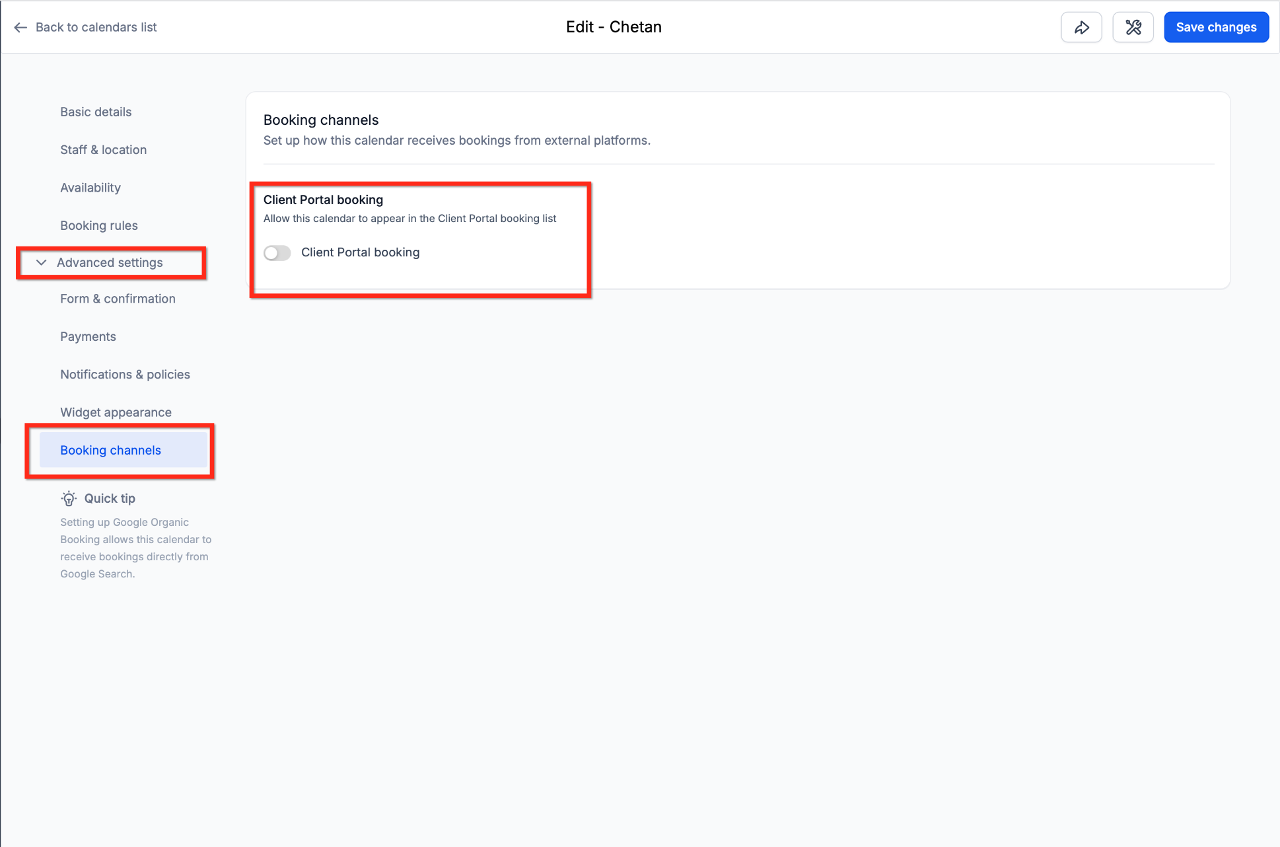1280x847 pixels.
Task: Click the Save changes button
Action: [1216, 27]
